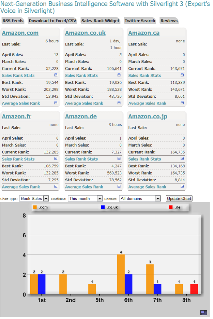Image resolution: width=213 pixels, height=319 pixels.
Task: Click the red .de legend swatch
Action: pyautogui.click(x=171, y=207)
